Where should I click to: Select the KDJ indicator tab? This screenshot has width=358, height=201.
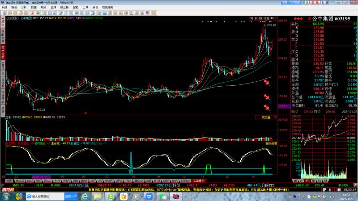coord(30,181)
